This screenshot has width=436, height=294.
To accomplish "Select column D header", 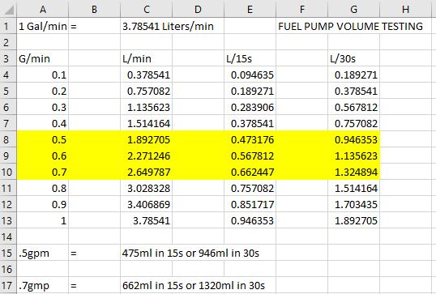I will pos(198,9).
